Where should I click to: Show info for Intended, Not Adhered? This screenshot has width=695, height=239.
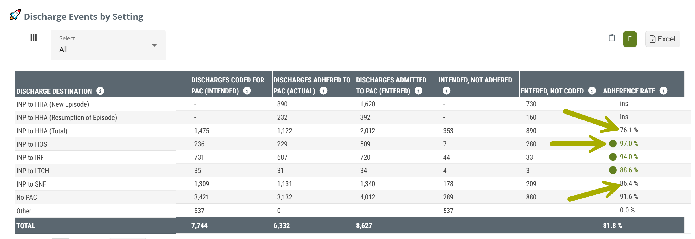point(446,91)
